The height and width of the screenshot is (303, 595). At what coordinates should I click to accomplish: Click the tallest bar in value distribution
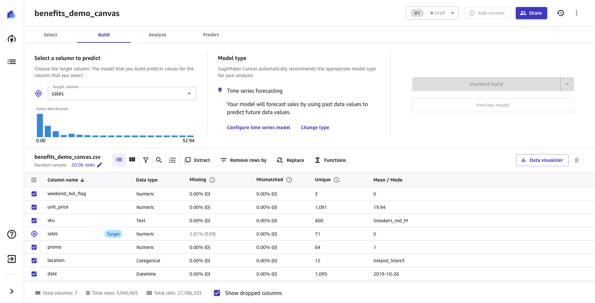(x=40, y=125)
